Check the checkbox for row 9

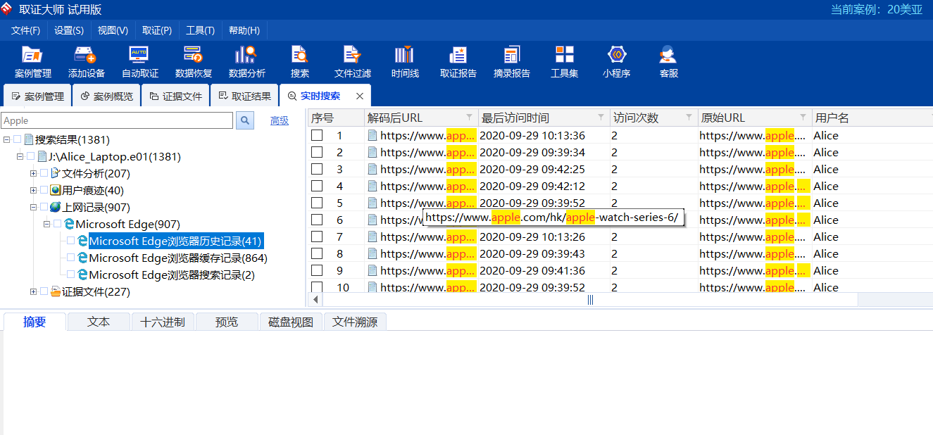tap(318, 270)
